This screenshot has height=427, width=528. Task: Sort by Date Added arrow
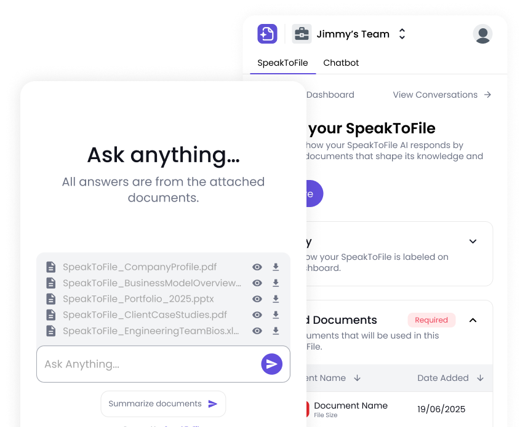point(481,378)
